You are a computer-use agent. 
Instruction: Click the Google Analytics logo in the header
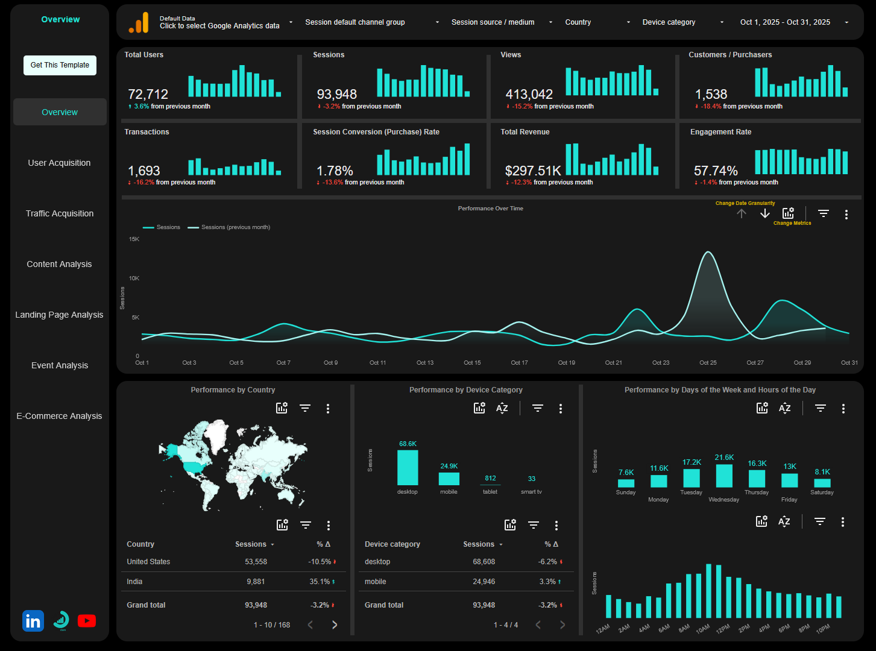(137, 22)
